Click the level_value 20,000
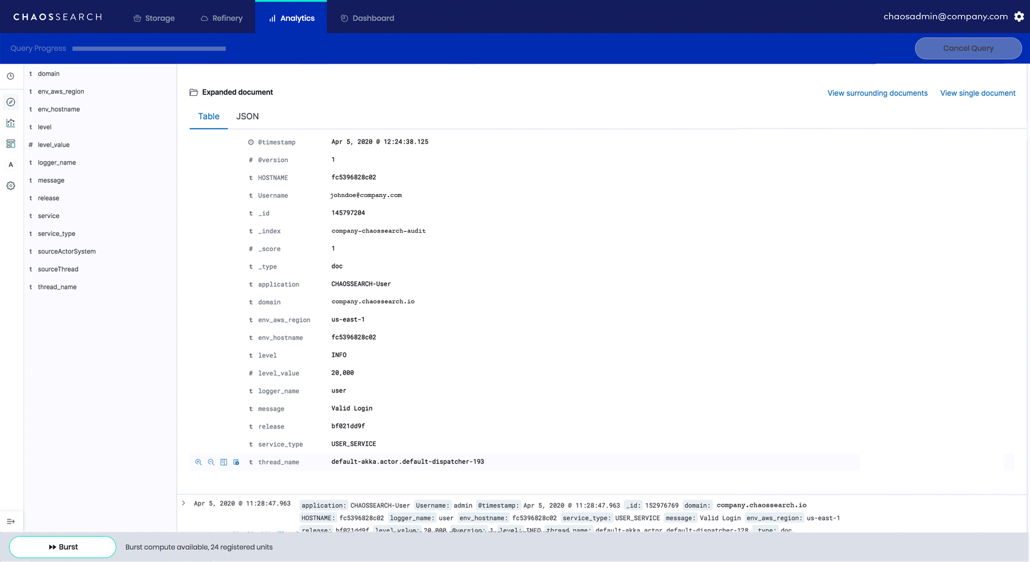The height and width of the screenshot is (562, 1030). click(x=342, y=373)
